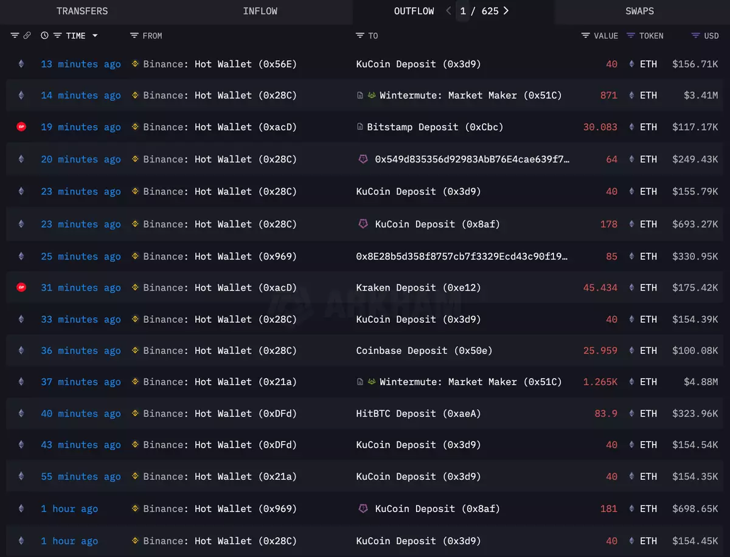Open the USD column filter
Image resolution: width=730 pixels, height=557 pixels.
pyautogui.click(x=695, y=36)
